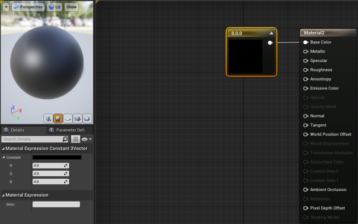
Task: Open the eye view options dropdown
Action: click(87, 139)
